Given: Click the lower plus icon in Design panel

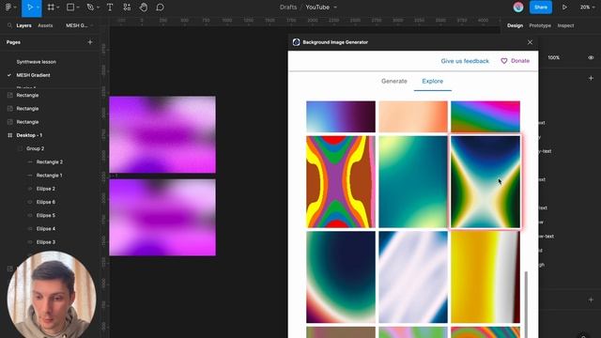Looking at the screenshot, I should [x=591, y=300].
